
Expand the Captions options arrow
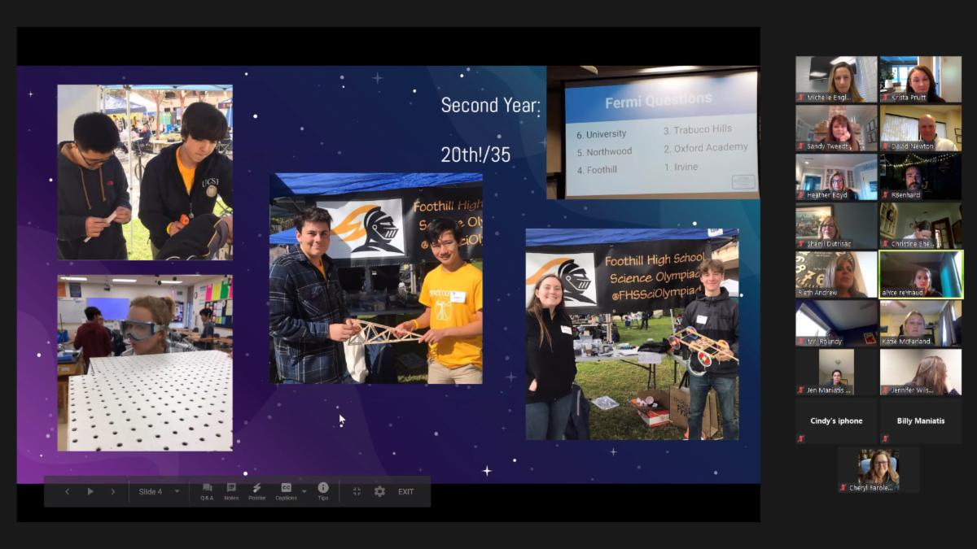click(304, 492)
